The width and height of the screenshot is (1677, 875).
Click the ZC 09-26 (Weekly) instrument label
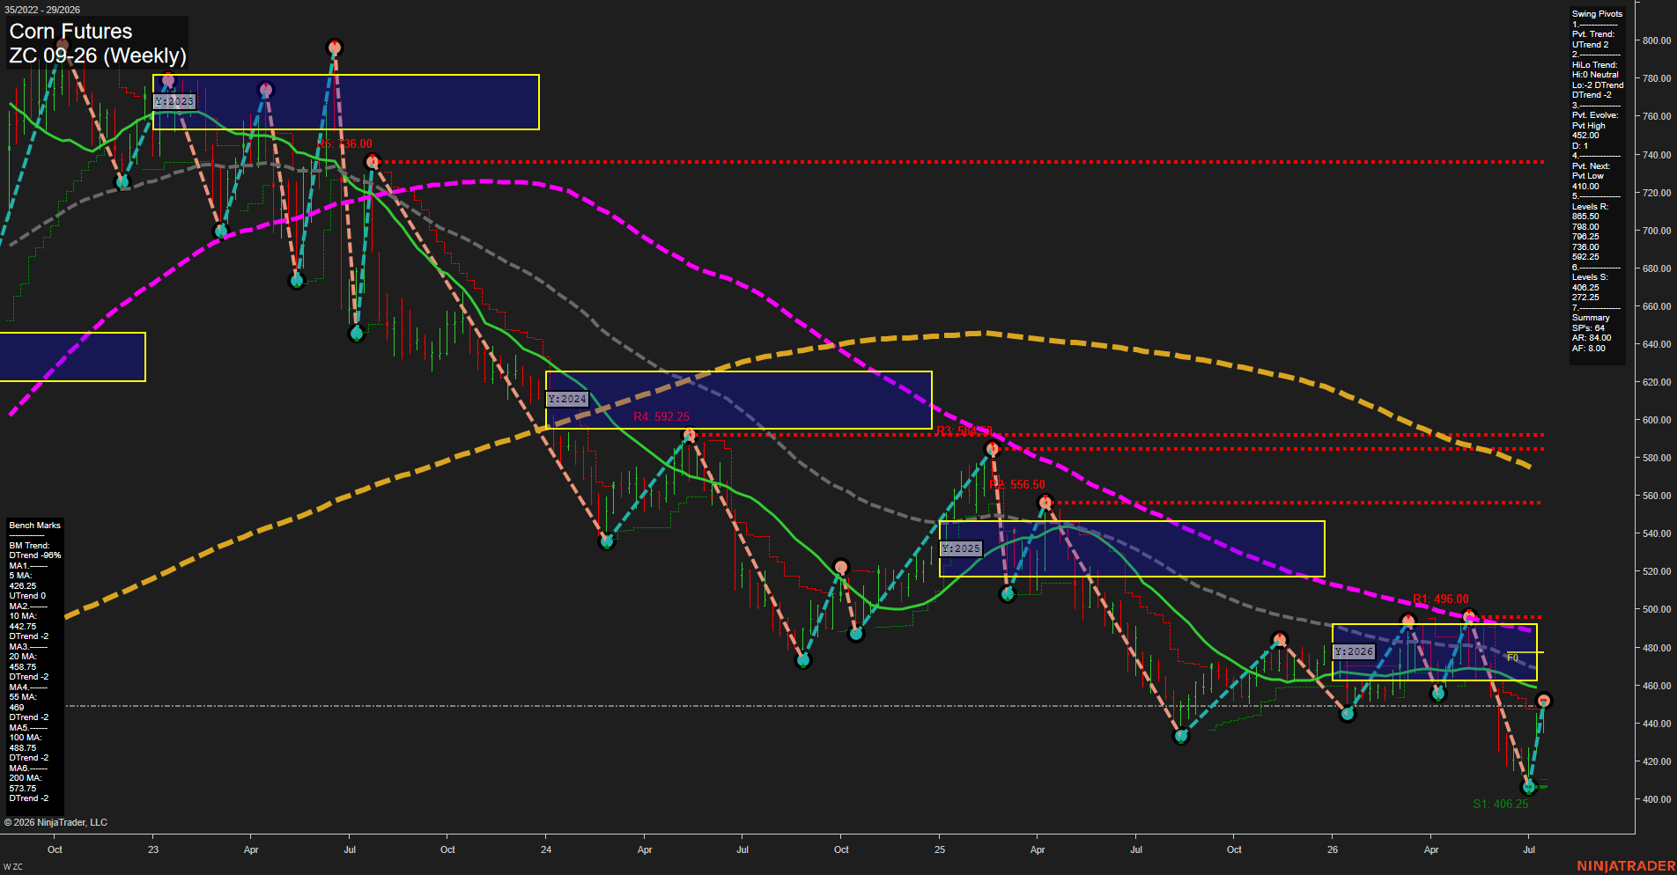pyautogui.click(x=98, y=55)
